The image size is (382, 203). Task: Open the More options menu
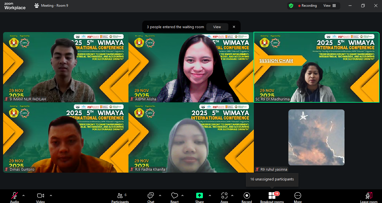tap(298, 196)
